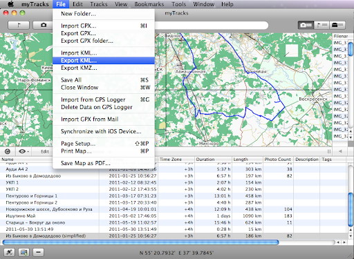
Task: Open the Help menu
Action: (x=227, y=4)
